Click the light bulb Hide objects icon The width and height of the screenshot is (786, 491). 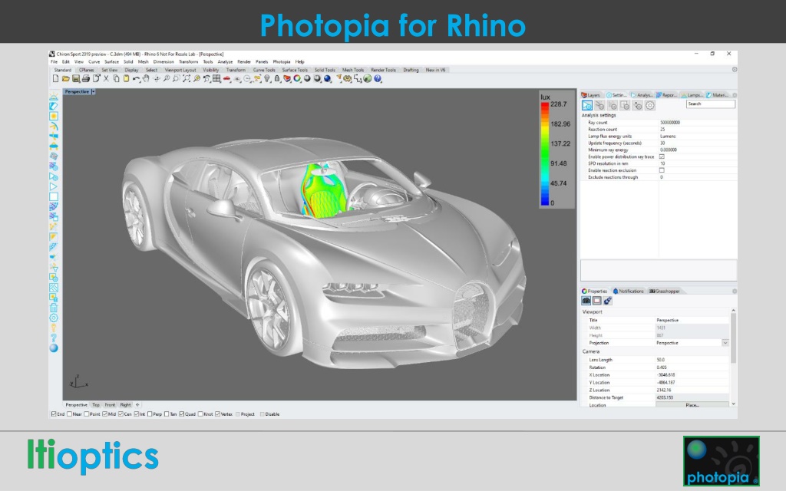tap(267, 79)
